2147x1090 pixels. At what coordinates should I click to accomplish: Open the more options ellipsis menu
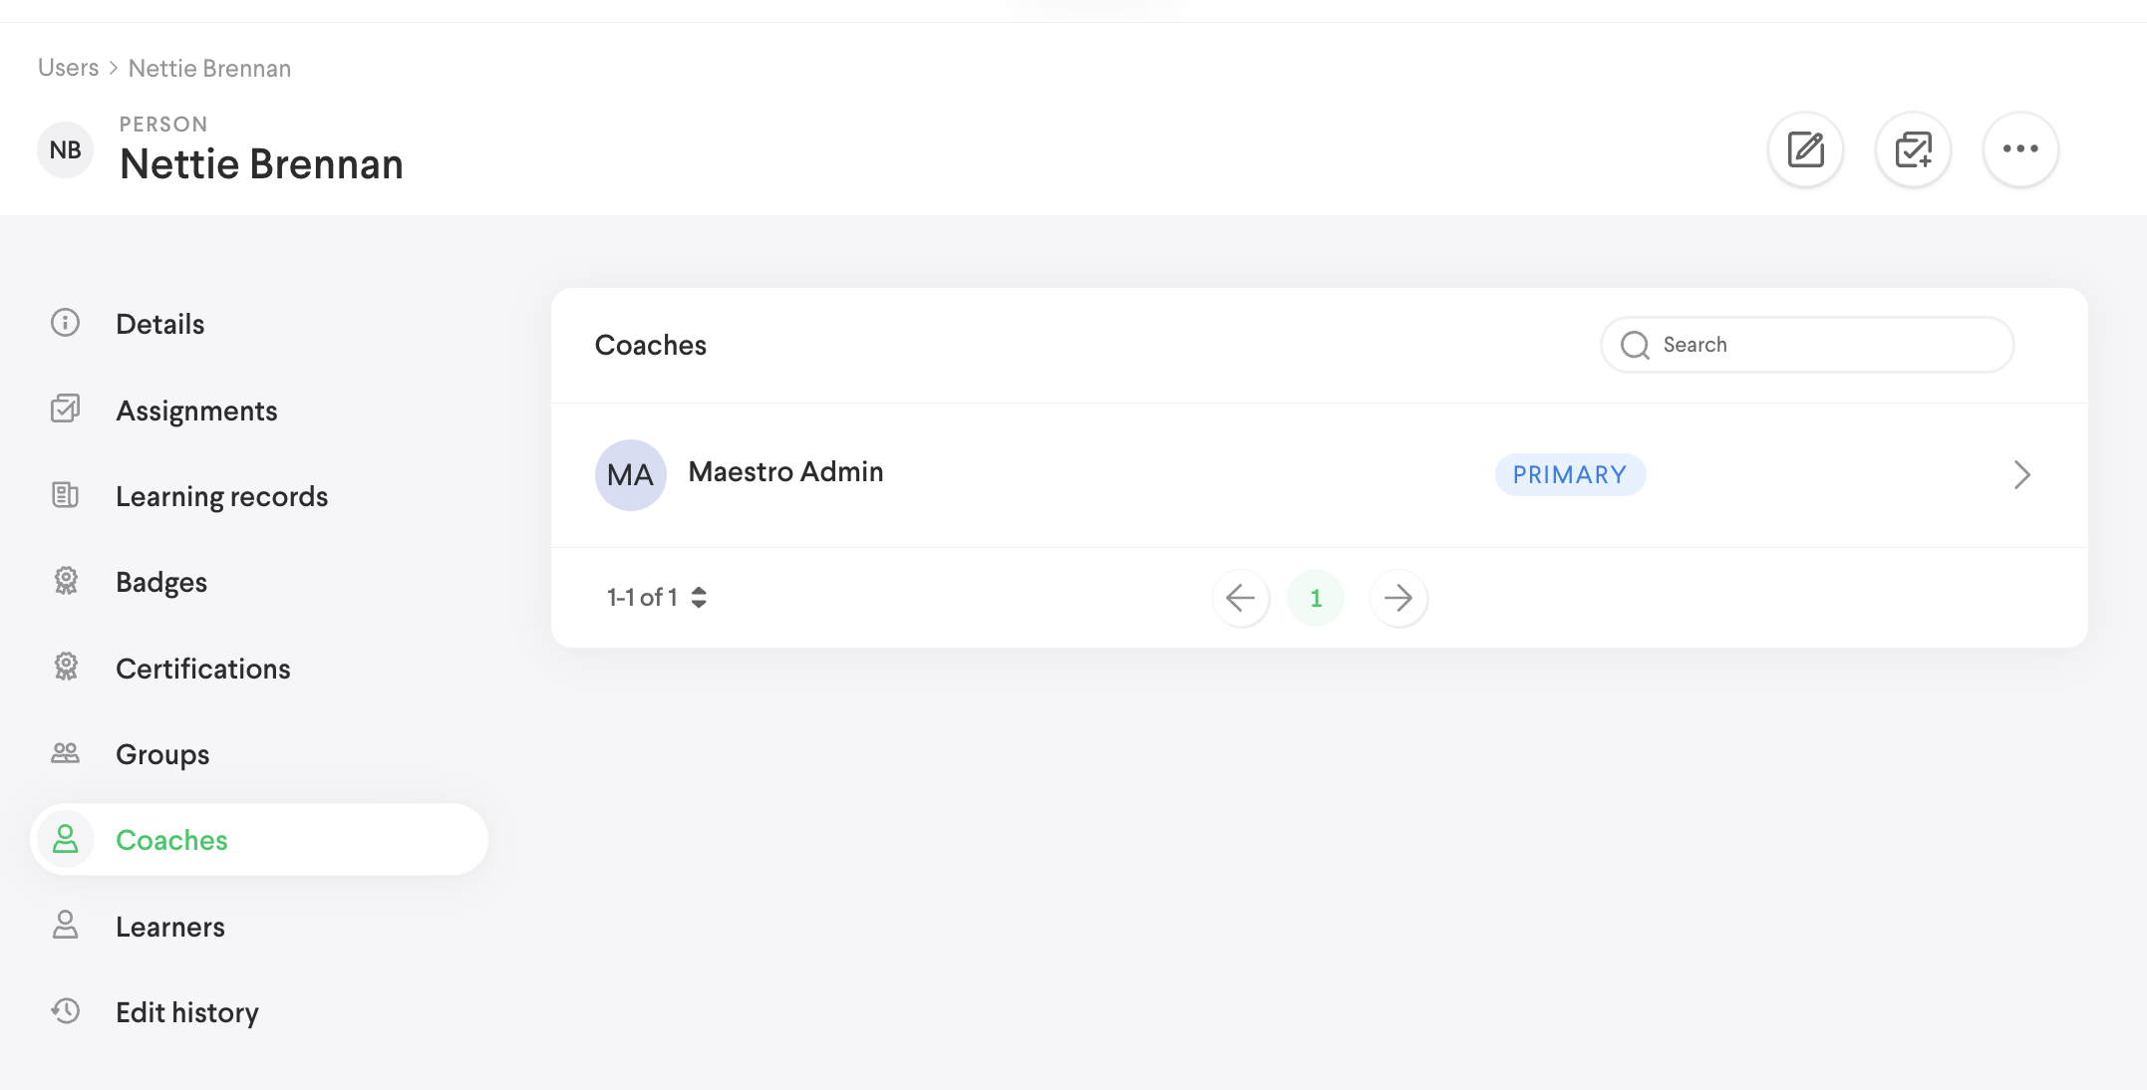2020,149
